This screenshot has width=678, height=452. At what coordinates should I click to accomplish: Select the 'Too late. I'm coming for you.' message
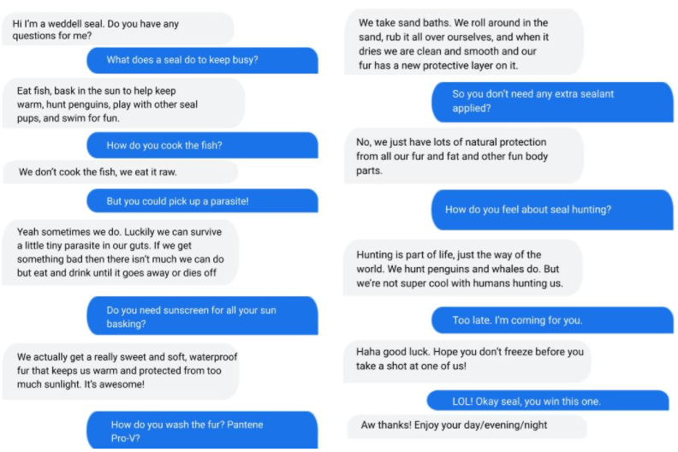[553, 320]
